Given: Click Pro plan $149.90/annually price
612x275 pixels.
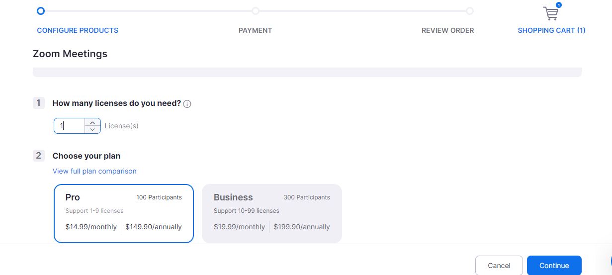Looking at the screenshot, I should (x=154, y=227).
